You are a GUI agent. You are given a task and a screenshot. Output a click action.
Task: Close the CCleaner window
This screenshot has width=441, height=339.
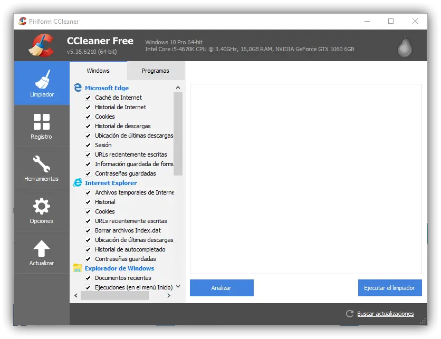pos(415,22)
